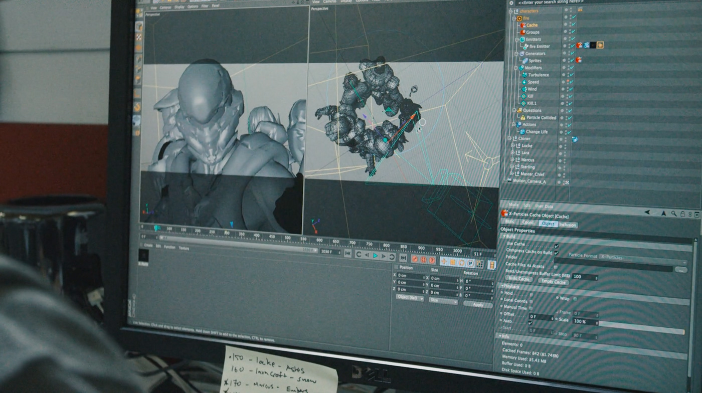Click the Apply button in coordinates
702x393 pixels.
tap(478, 305)
